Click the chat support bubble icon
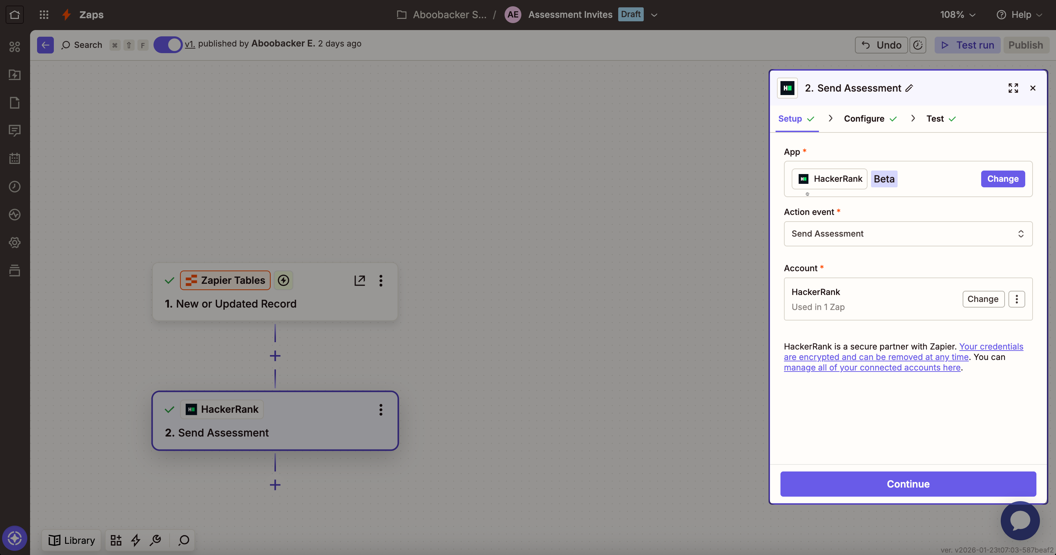The image size is (1056, 555). pos(1020,521)
